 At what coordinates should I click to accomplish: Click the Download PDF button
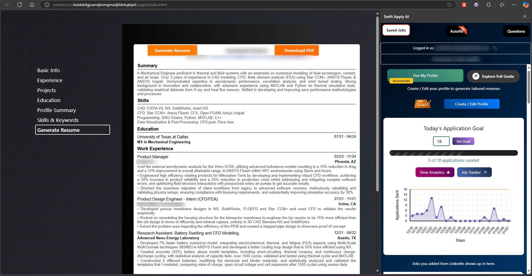pos(297,50)
